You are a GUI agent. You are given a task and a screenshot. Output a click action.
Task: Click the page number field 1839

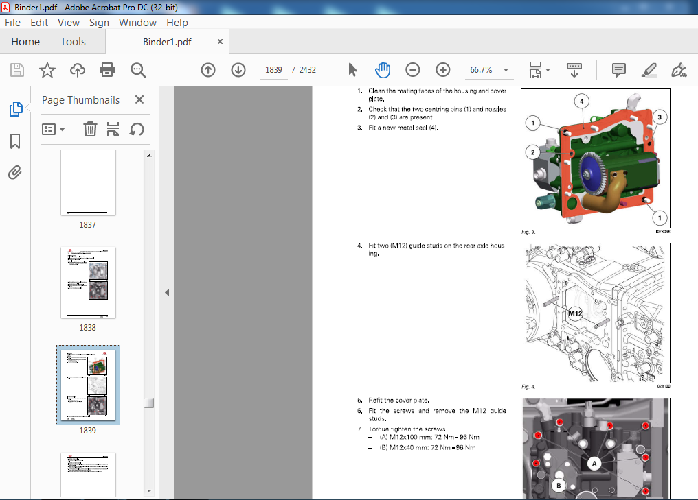[x=273, y=70]
